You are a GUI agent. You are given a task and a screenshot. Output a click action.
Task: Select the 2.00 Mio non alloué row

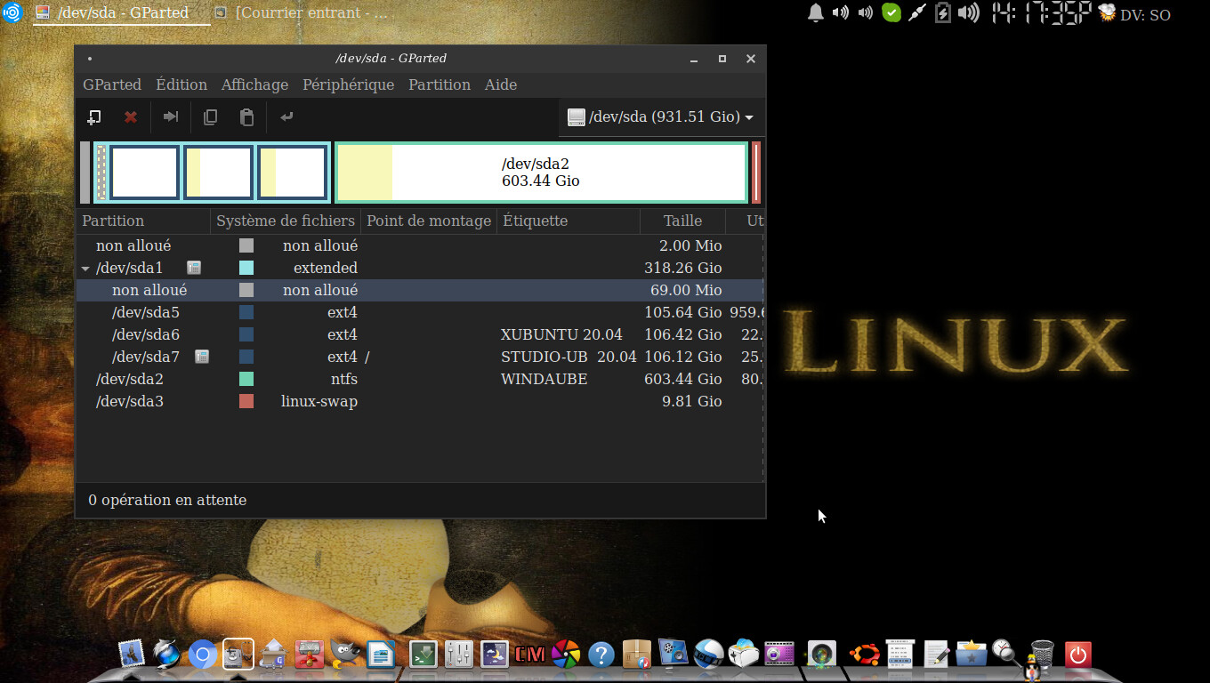tap(420, 245)
